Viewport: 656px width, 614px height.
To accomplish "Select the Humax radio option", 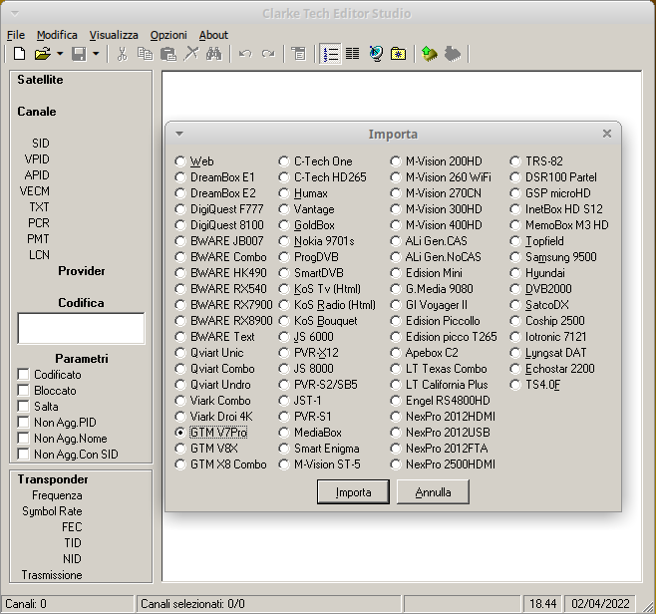I will [284, 193].
